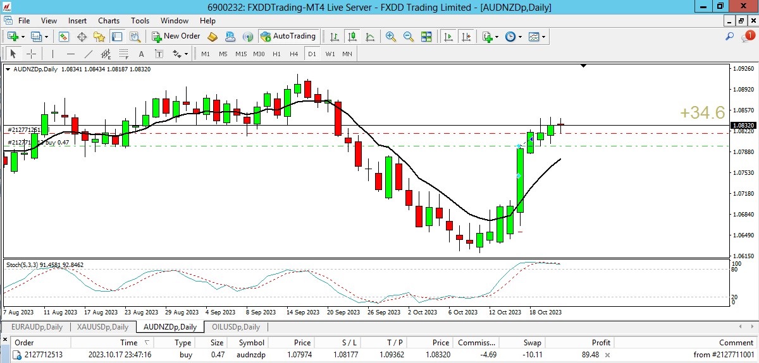Switch to M15 timeframe

241,54
